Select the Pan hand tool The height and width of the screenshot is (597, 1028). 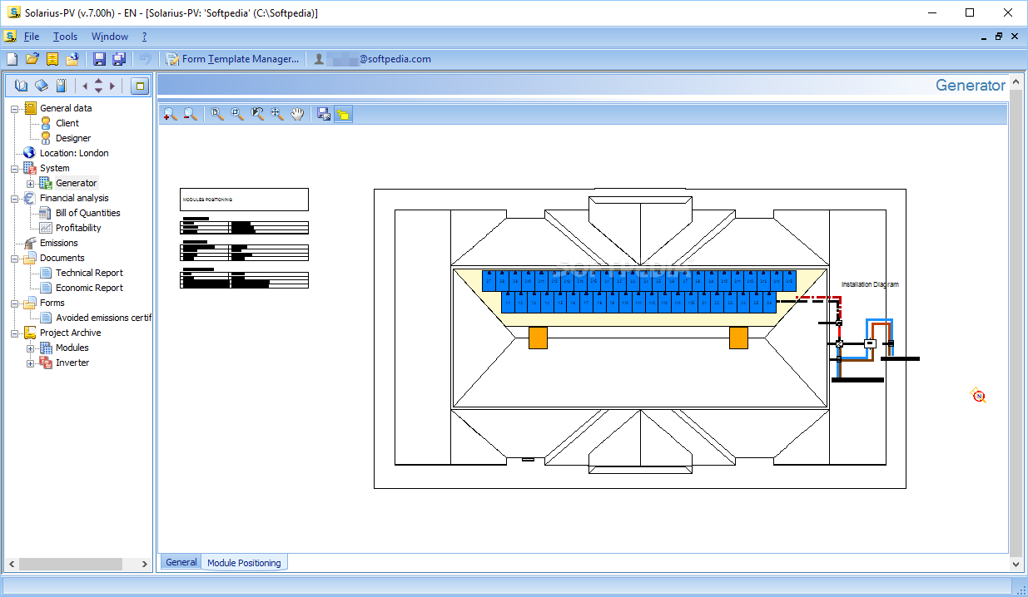(x=297, y=115)
